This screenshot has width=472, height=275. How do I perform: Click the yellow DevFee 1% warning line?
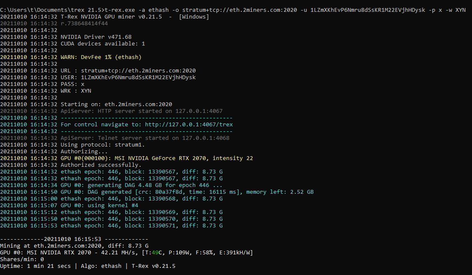pyautogui.click(x=101, y=57)
